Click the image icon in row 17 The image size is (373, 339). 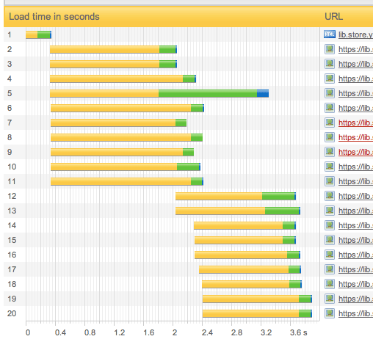(330, 269)
